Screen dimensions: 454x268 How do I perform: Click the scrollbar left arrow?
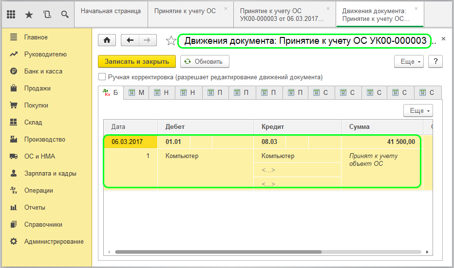[109, 252]
